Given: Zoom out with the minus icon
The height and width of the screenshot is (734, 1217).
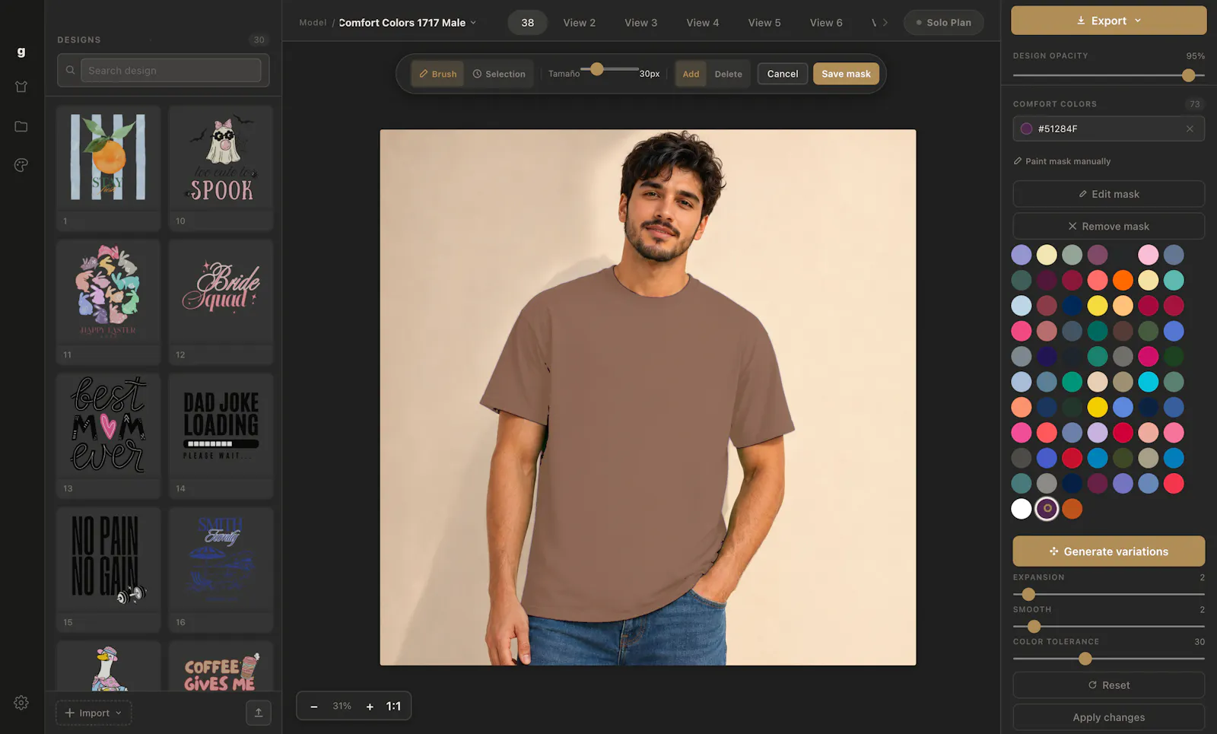Looking at the screenshot, I should 313,707.
